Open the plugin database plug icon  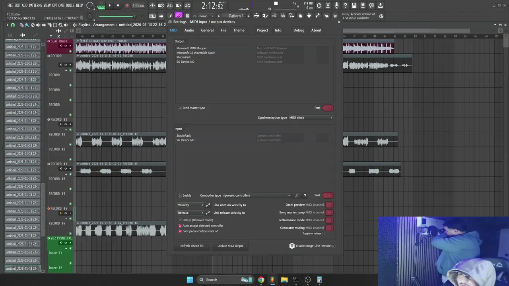point(309,16)
